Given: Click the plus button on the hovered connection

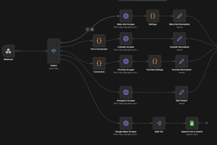Looking at the screenshot, I should tap(87, 29).
